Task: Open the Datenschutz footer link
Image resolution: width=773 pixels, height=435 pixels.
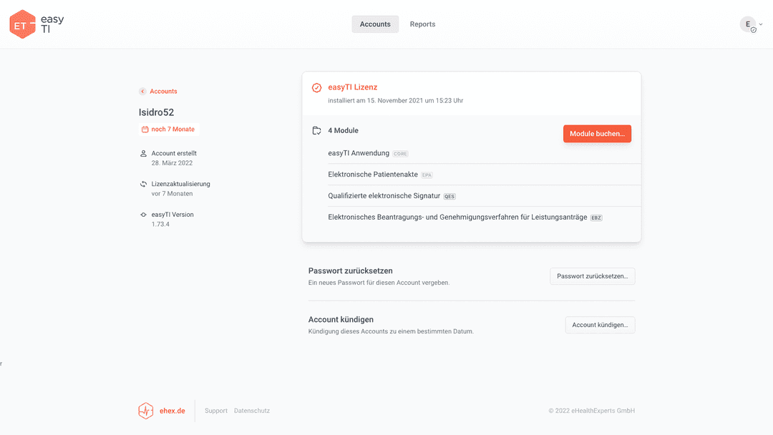Action: click(252, 411)
